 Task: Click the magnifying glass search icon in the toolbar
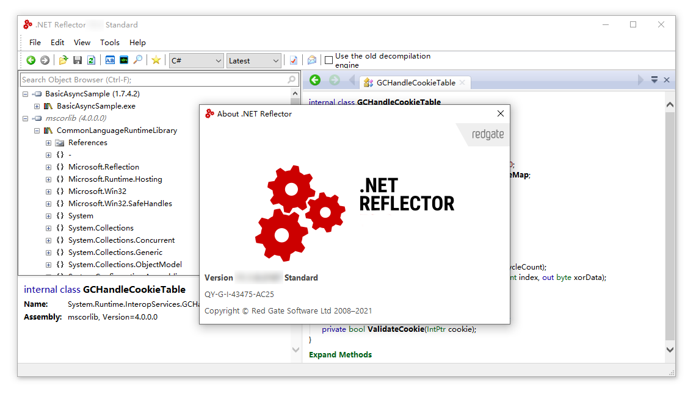pos(138,60)
